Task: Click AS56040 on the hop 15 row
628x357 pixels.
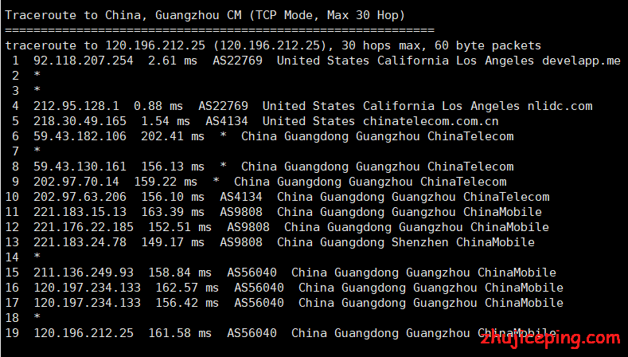Action: tap(252, 273)
